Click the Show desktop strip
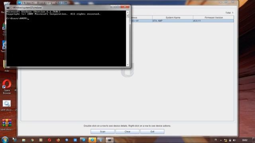Screen dimensions: 255x143 (253, 140)
